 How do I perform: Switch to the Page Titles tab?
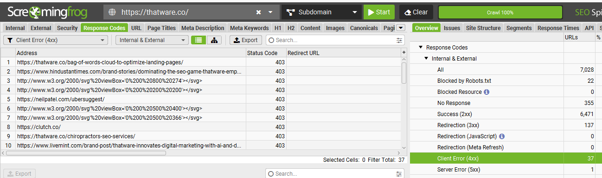(x=161, y=28)
